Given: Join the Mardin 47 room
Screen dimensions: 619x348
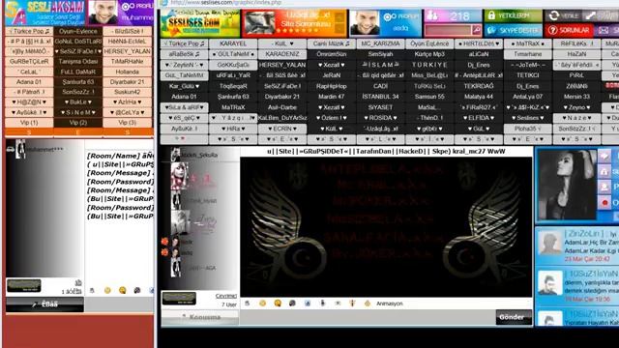Looking at the screenshot, I should pos(331,97).
